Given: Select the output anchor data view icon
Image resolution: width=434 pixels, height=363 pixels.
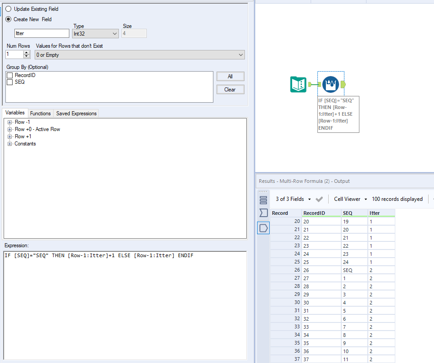Looking at the screenshot, I should (x=263, y=228).
